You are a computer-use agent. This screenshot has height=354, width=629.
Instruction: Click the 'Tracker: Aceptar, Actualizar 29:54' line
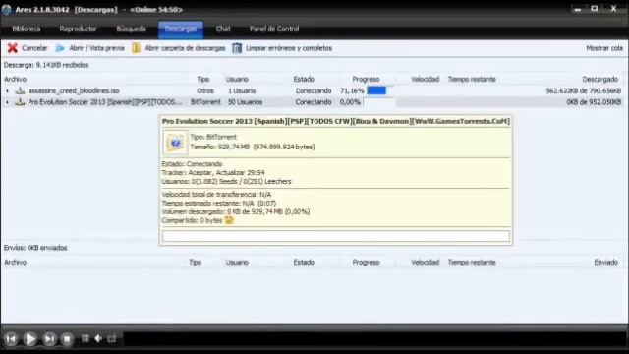213,173
